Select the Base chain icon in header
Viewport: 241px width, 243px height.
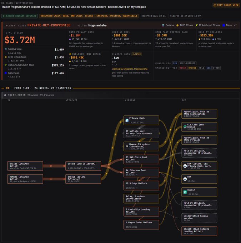coord(224,25)
